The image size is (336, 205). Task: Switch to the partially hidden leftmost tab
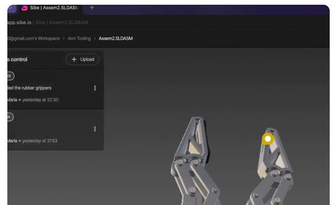(x=12, y=8)
